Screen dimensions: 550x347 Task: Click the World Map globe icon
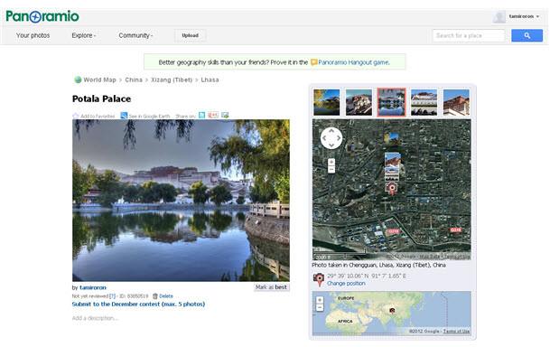tap(78, 80)
